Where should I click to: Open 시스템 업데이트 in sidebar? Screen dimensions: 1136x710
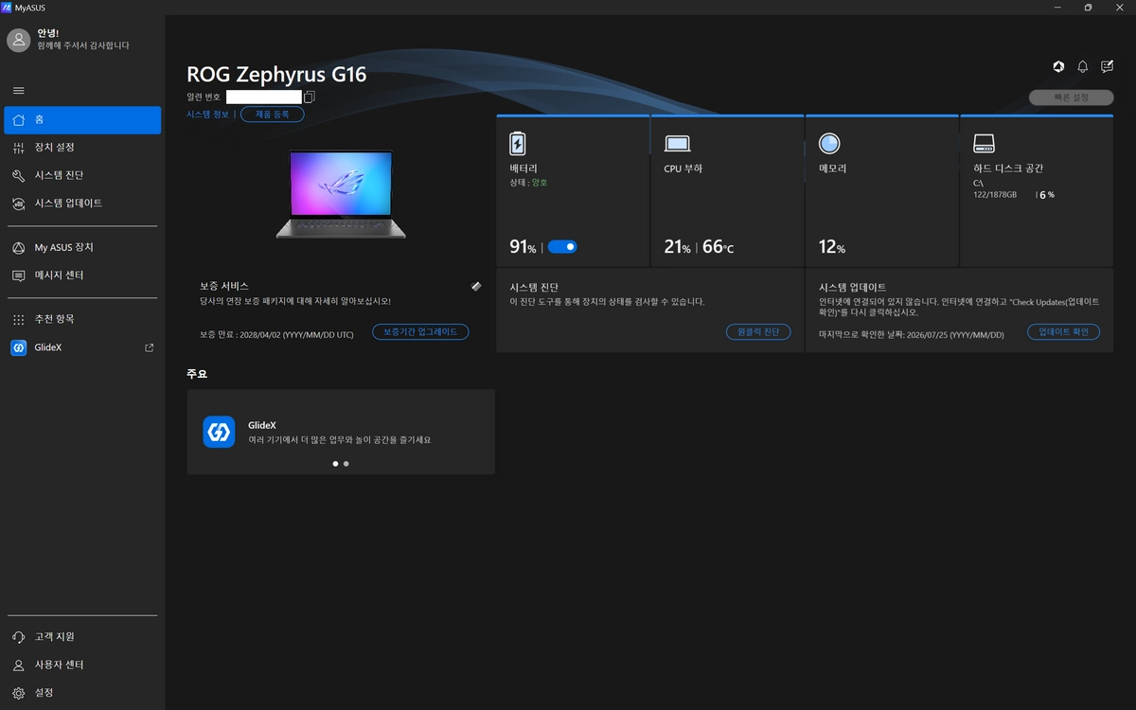click(x=82, y=204)
